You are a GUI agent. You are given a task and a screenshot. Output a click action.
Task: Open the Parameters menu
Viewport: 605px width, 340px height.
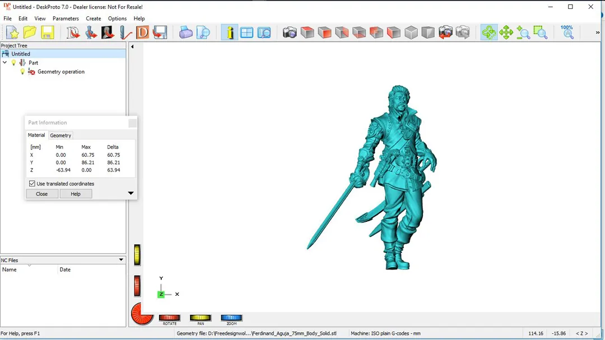66,18
